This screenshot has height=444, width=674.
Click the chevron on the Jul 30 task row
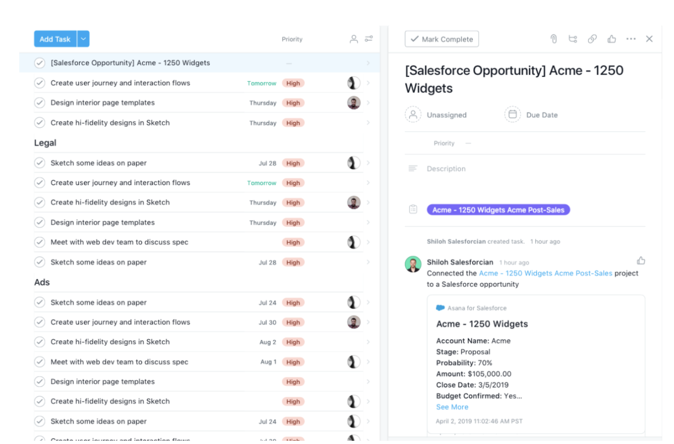368,322
